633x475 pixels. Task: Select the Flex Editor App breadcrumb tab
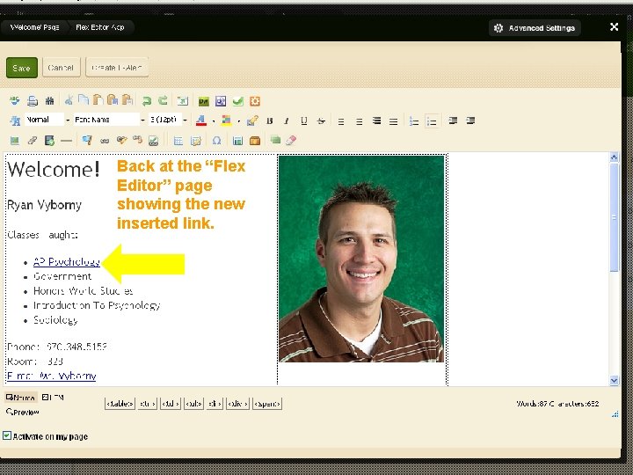click(x=99, y=27)
